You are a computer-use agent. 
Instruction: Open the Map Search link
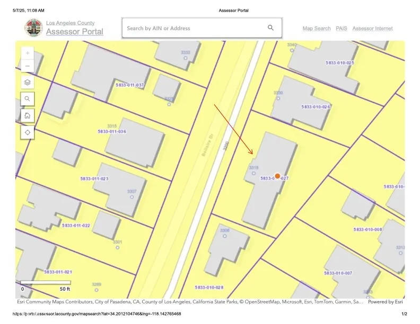tap(317, 29)
